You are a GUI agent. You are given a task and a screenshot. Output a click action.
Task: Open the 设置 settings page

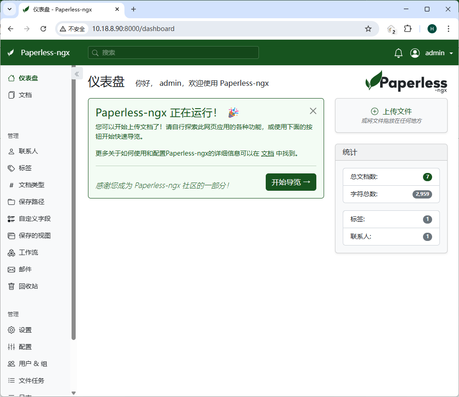pyautogui.click(x=25, y=330)
